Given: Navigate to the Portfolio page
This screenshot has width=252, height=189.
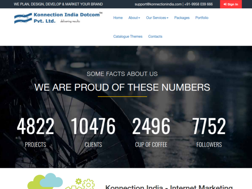Looking at the screenshot, I should (x=202, y=18).
